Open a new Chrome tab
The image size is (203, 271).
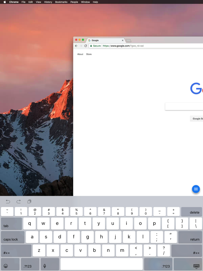pyautogui.click(x=128, y=41)
